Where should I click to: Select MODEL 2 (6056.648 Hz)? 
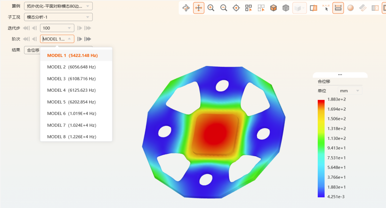point(76,67)
